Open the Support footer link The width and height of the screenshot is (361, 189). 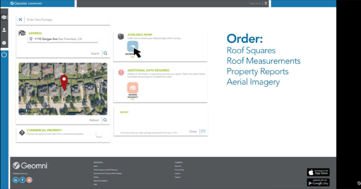[x=178, y=177]
